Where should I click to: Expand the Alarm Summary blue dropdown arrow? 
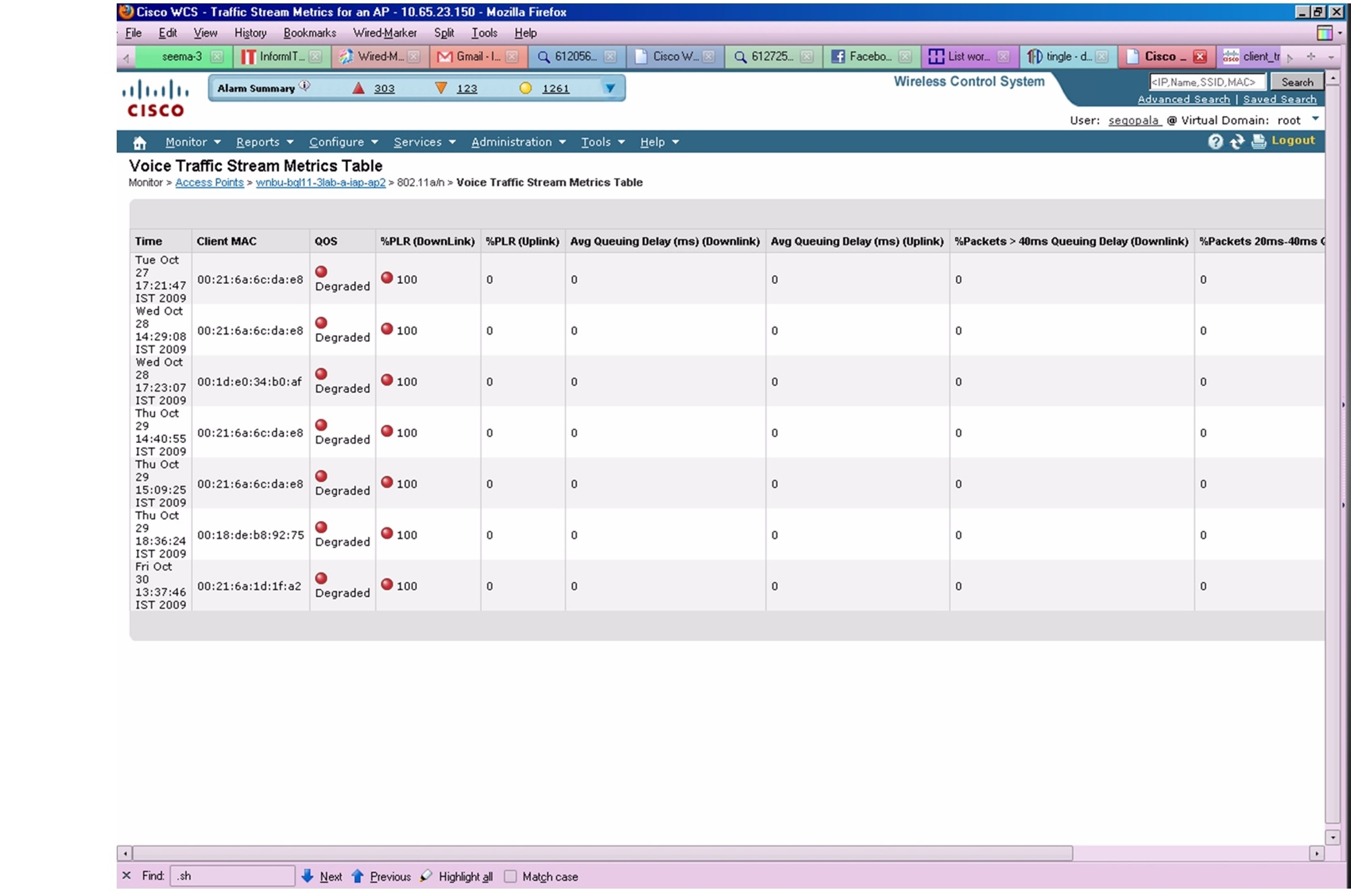coord(609,88)
